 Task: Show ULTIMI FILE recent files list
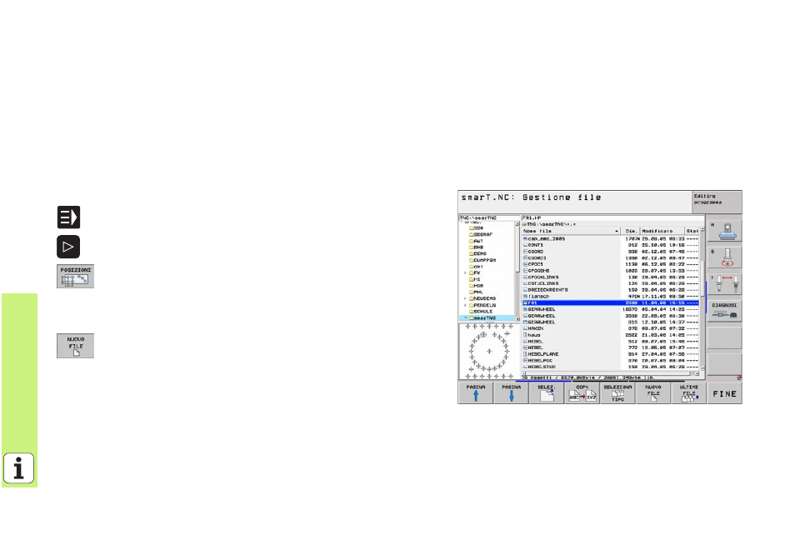(688, 394)
